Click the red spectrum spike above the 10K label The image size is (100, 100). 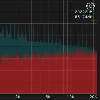coord(71,53)
